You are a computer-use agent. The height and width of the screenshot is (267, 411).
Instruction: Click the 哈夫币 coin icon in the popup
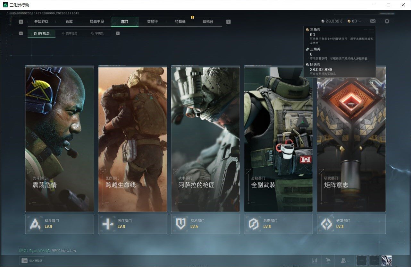tap(307, 65)
